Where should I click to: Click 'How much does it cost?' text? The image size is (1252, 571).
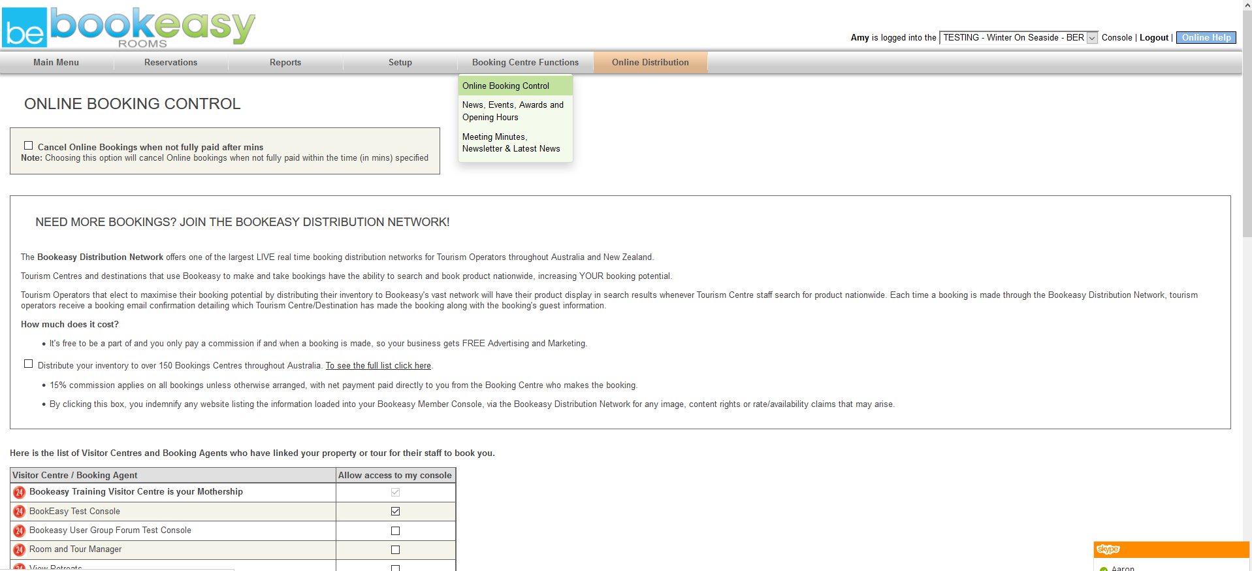tap(70, 325)
